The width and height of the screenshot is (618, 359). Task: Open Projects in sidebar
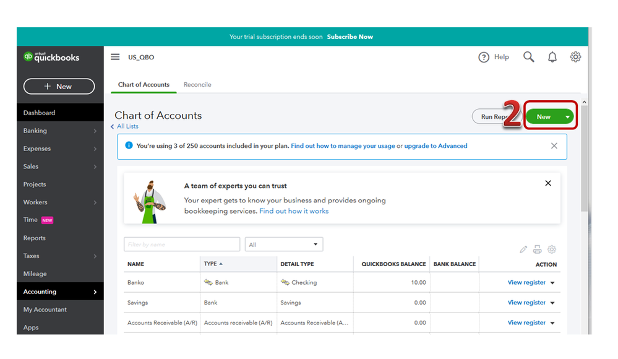pos(35,184)
